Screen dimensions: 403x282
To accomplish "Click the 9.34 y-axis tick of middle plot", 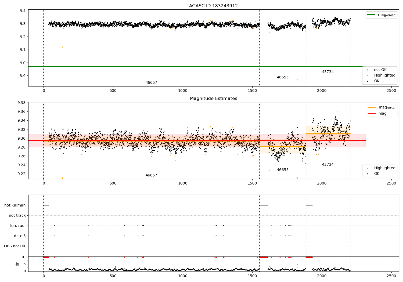I will coord(21,121).
